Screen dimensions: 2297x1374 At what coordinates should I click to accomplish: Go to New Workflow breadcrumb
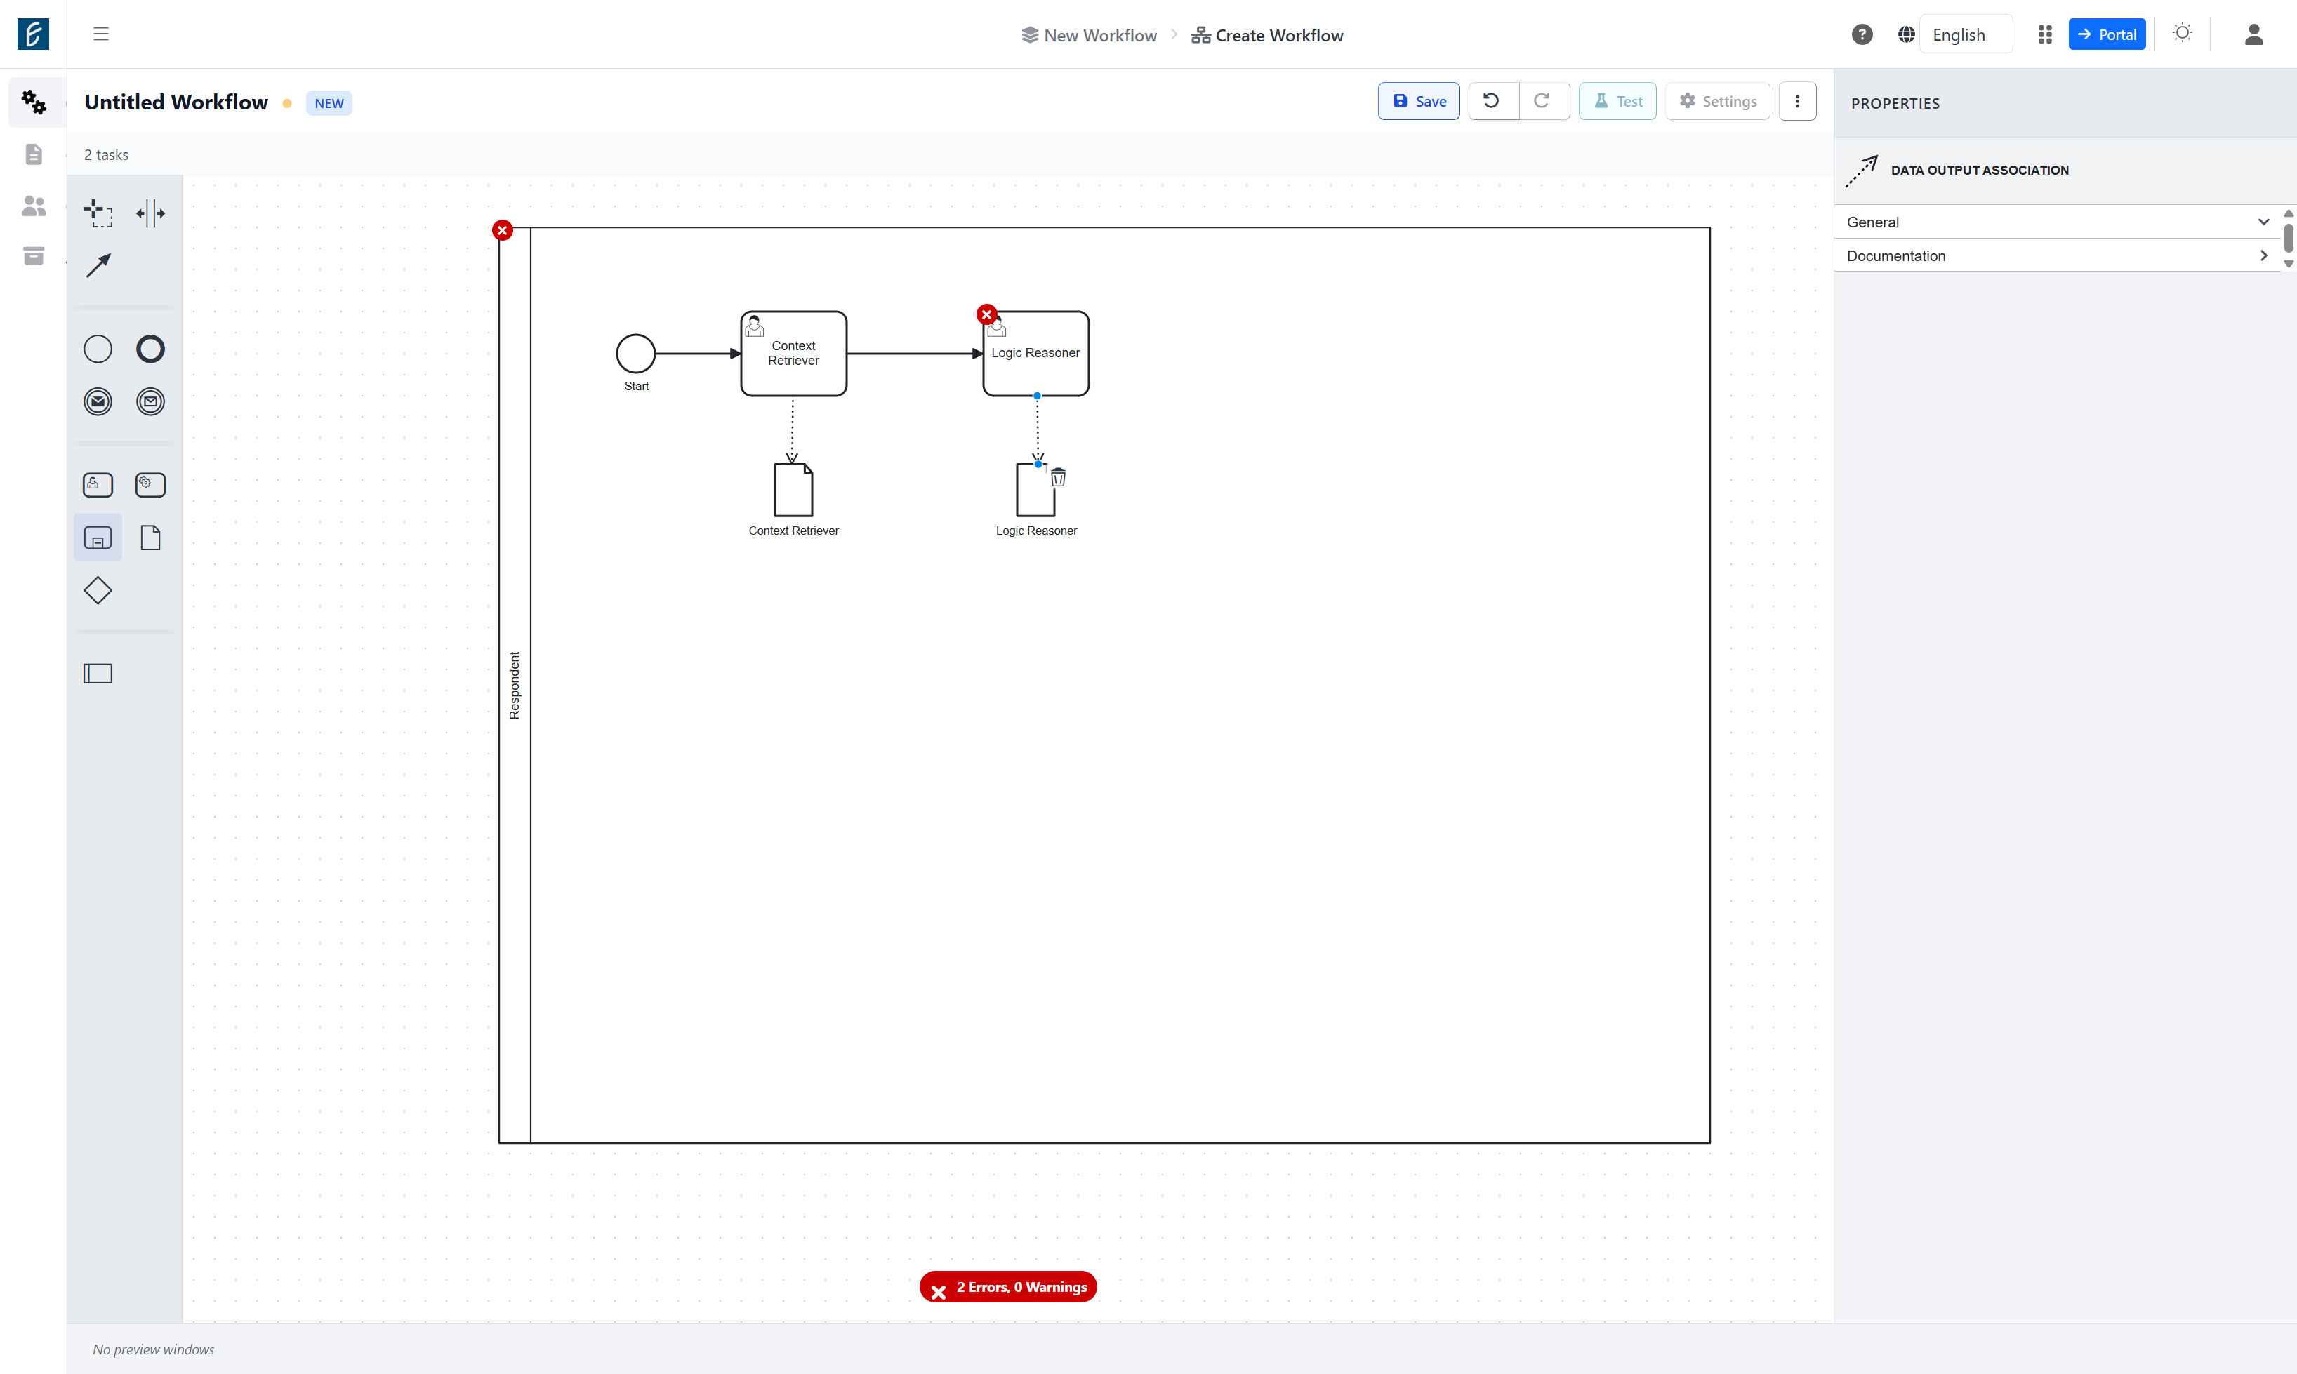pyautogui.click(x=1090, y=35)
